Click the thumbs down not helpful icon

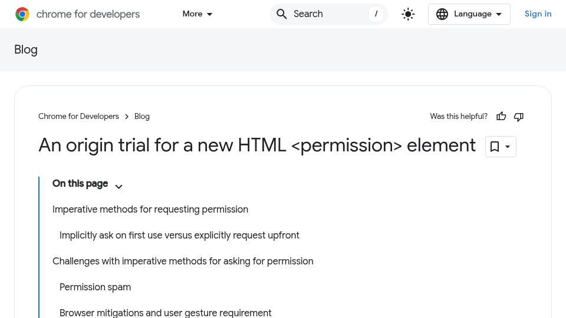(519, 117)
